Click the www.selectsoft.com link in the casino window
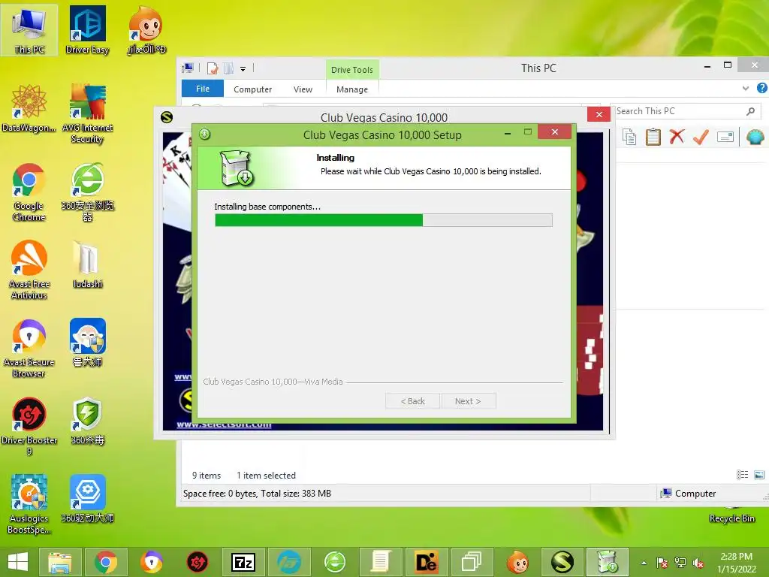769x577 pixels. pos(224,424)
